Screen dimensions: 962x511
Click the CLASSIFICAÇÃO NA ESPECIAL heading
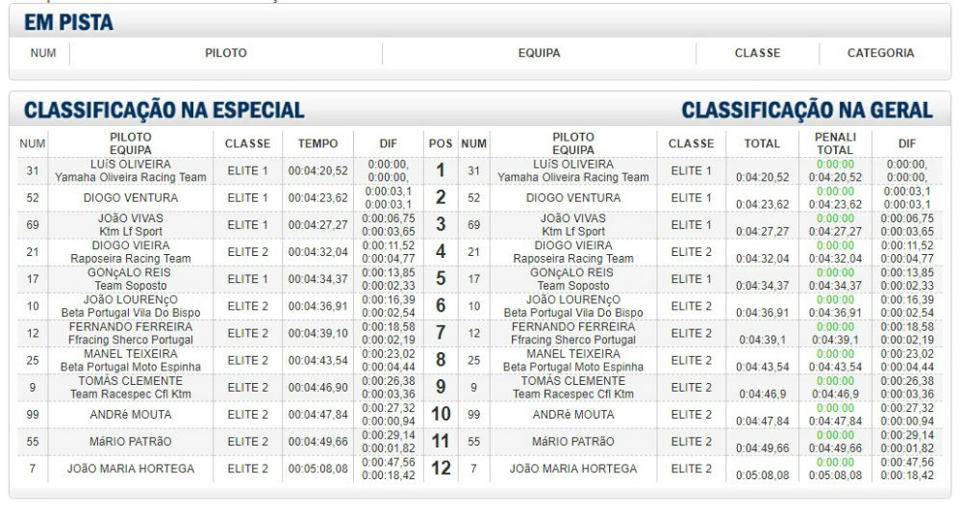pyautogui.click(x=164, y=110)
